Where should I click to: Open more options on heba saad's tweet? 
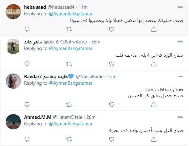(180, 7)
